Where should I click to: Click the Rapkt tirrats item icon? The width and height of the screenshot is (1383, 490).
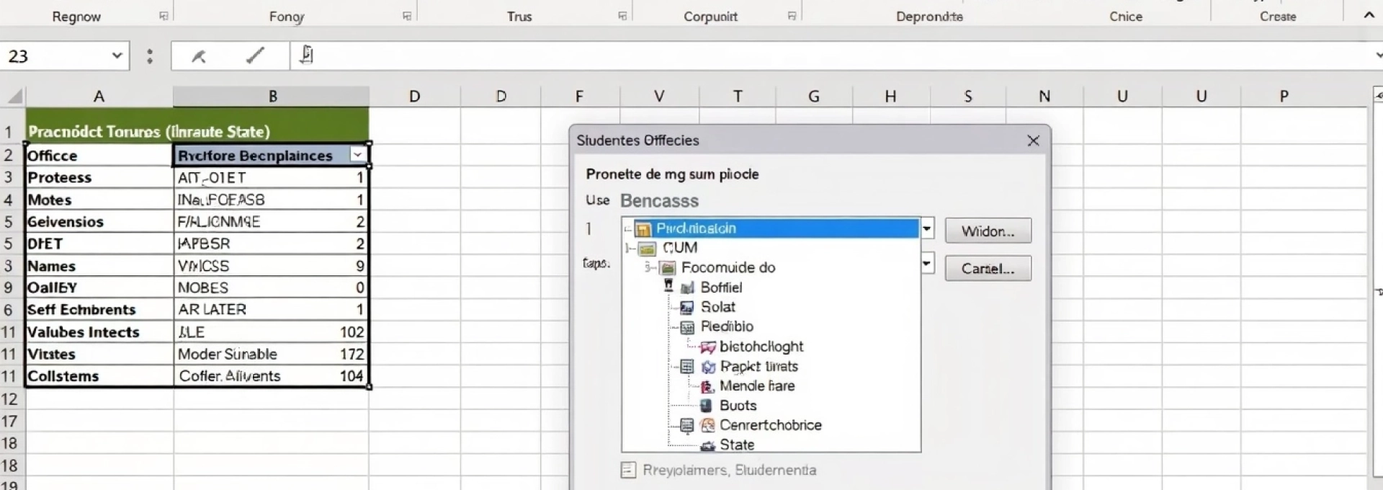(x=708, y=367)
